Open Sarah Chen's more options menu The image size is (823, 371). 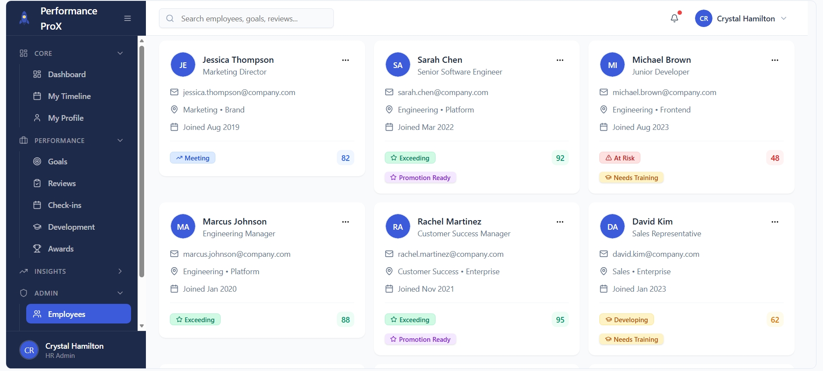(x=560, y=60)
